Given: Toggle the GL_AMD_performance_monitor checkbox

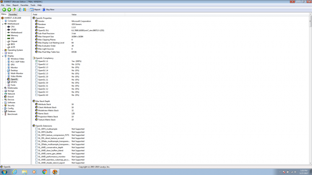Looking at the screenshot, I should click(37, 157).
